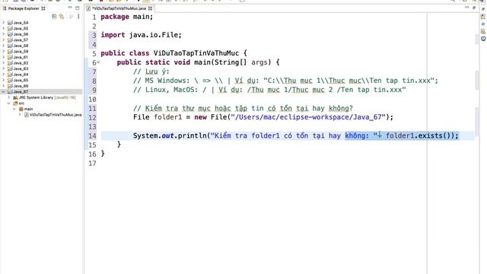Open Package Explorer view menu (three dots)
The width and height of the screenshot is (487, 274).
78,17
